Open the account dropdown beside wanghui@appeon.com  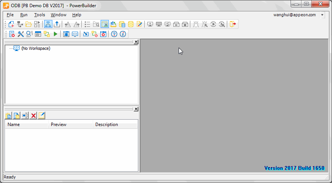pos(322,15)
